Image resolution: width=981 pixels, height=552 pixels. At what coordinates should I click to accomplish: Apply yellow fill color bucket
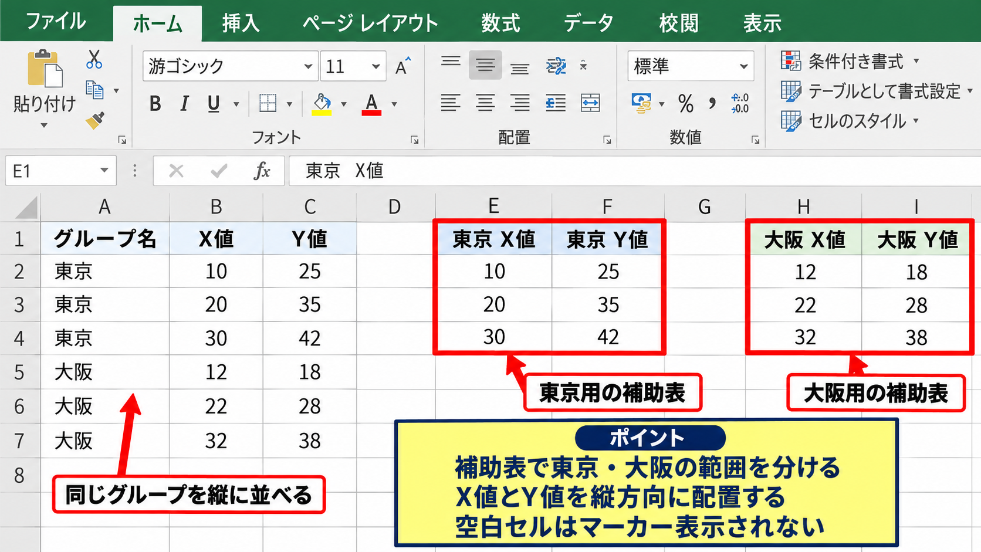(322, 104)
